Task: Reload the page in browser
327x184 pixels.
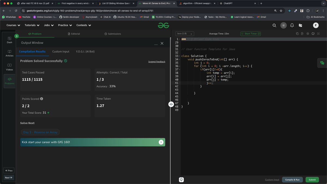Action: tap(16, 11)
